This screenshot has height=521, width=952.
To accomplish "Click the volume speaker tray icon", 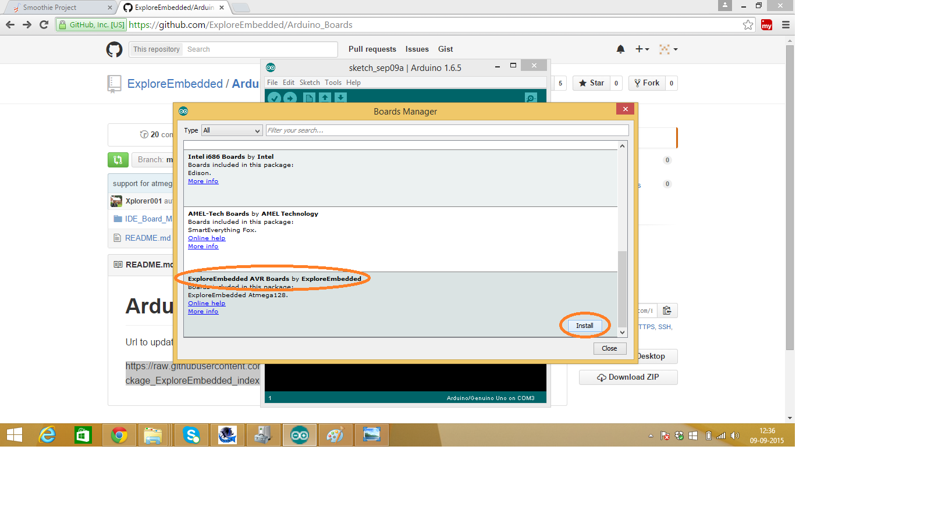I will coord(735,436).
